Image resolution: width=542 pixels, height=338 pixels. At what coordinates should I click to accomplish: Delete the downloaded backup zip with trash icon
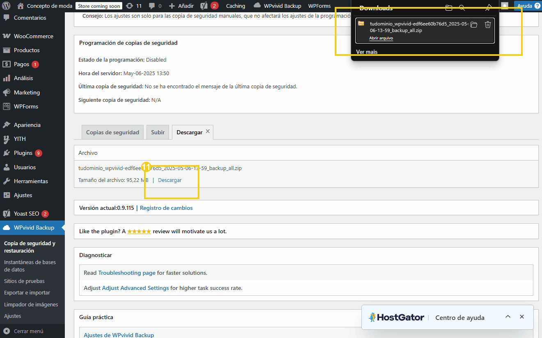point(488,25)
